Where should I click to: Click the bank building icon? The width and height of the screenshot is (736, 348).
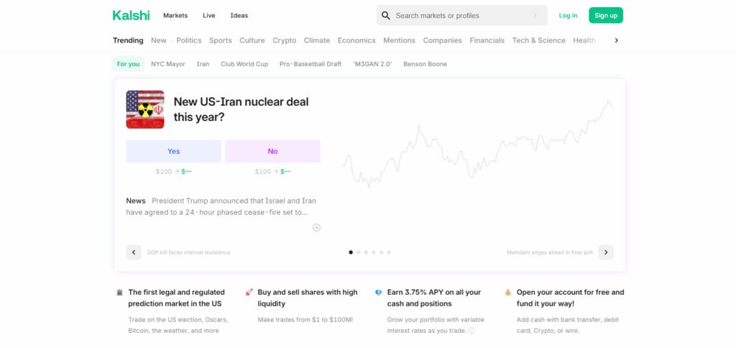tap(120, 292)
